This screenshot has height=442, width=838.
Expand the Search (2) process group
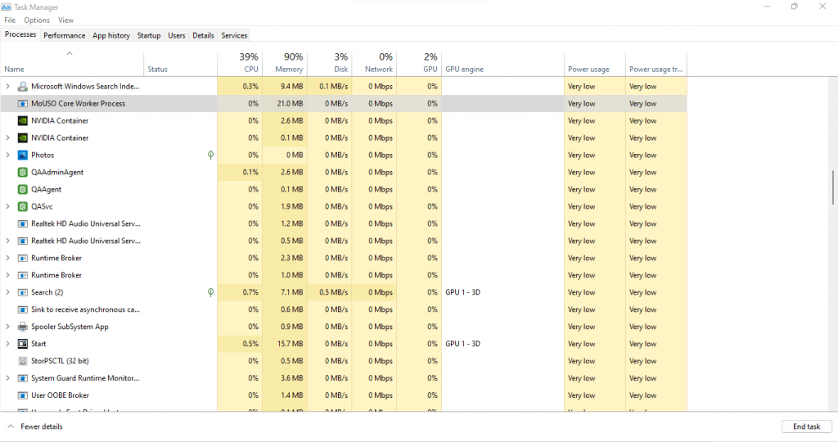8,292
